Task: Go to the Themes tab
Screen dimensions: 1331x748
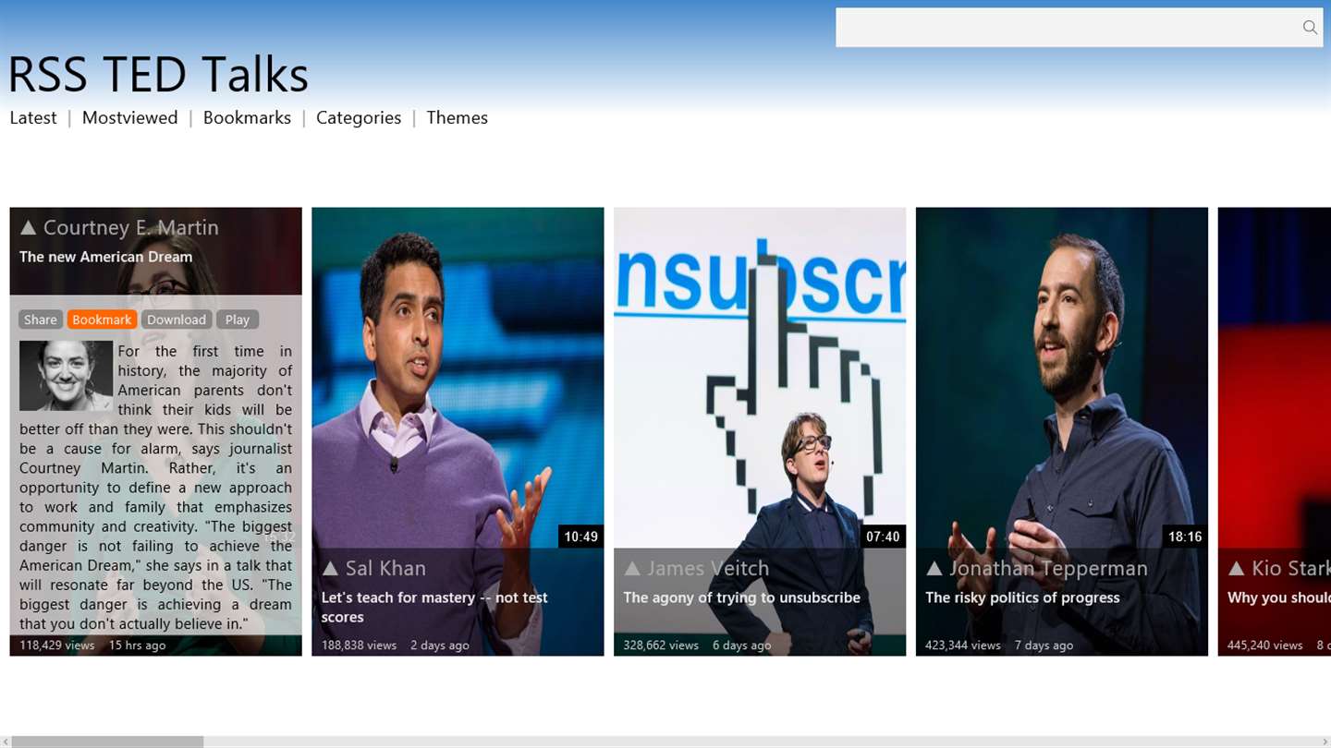Action: point(457,118)
